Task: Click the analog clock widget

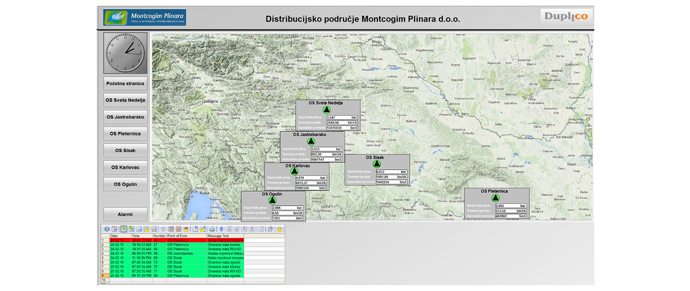Action: click(125, 53)
